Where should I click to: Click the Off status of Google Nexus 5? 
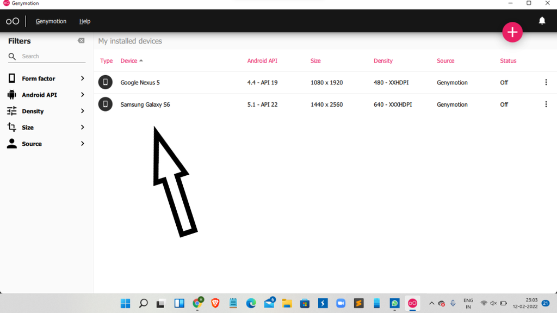pos(504,83)
